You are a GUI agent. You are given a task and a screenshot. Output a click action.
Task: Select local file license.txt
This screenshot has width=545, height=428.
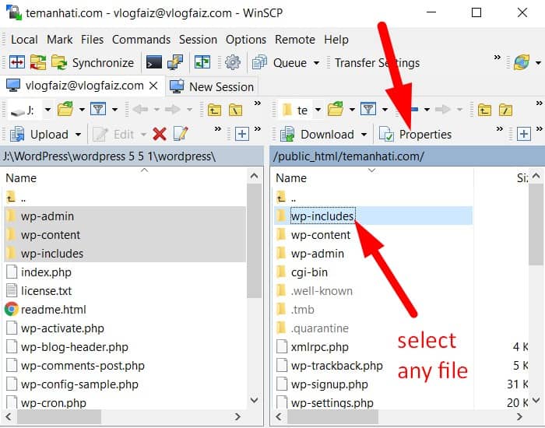(46, 291)
